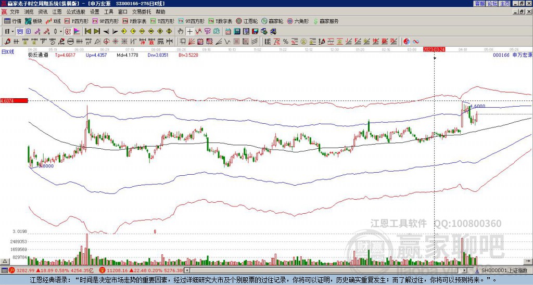Viewport: 533px width, 285px height.
Task: Click the 论坛 forum button
Action: pos(492,4)
